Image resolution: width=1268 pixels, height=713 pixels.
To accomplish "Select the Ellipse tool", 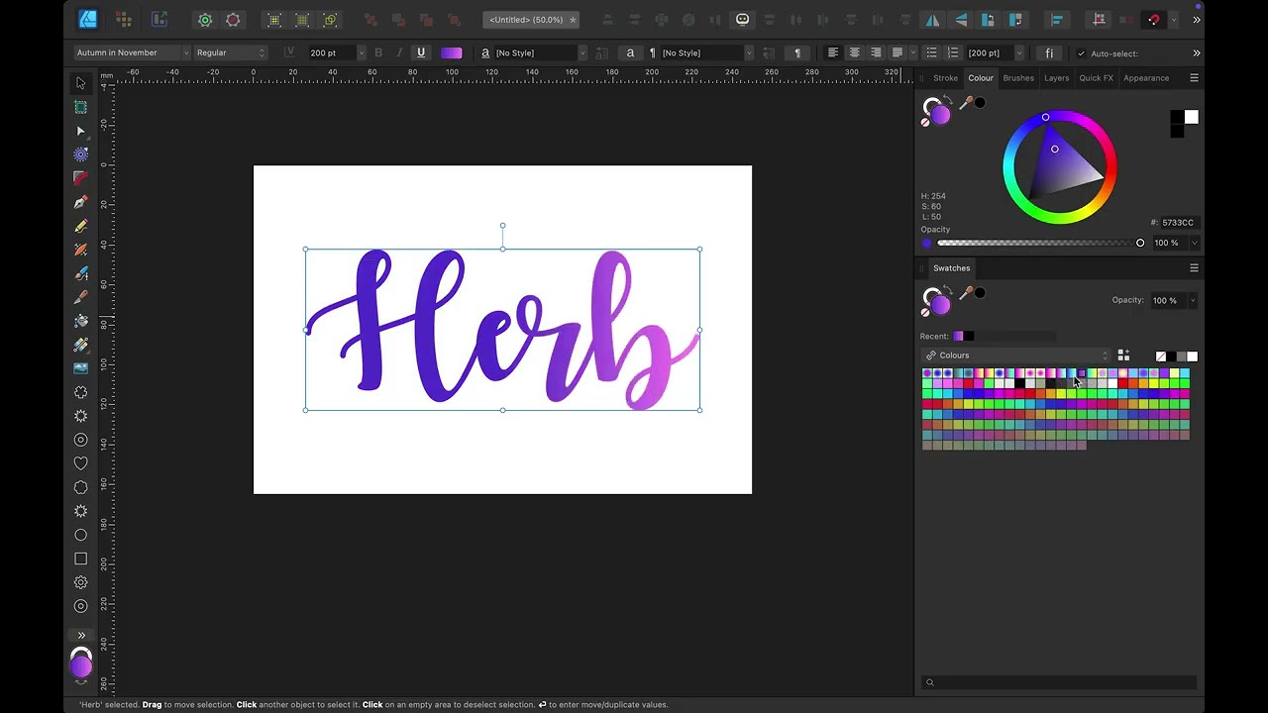I will (81, 535).
